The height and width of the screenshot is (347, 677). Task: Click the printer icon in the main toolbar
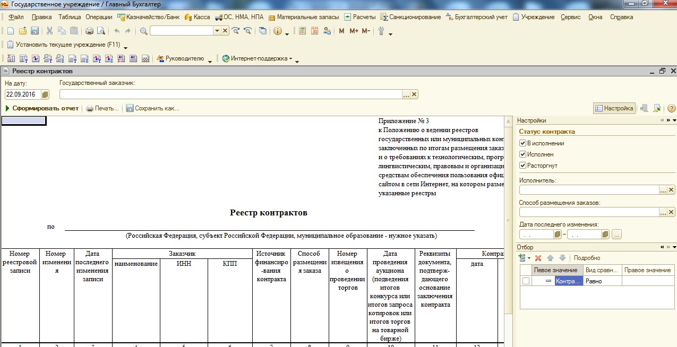[x=89, y=31]
